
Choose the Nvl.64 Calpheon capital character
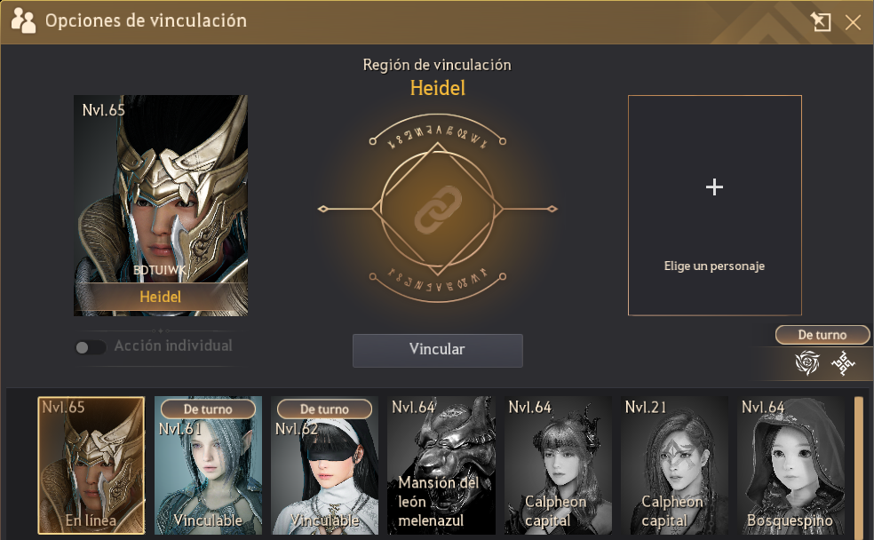558,465
